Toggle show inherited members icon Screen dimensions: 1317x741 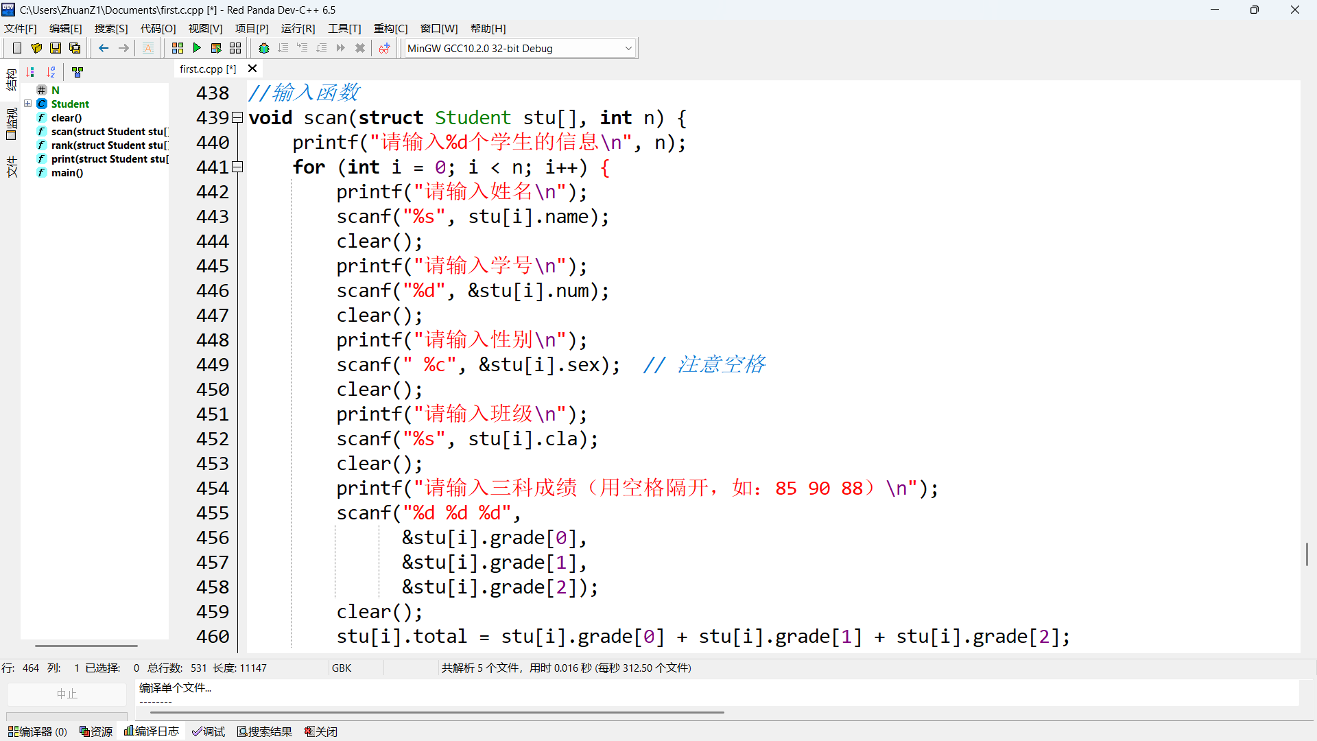click(78, 72)
